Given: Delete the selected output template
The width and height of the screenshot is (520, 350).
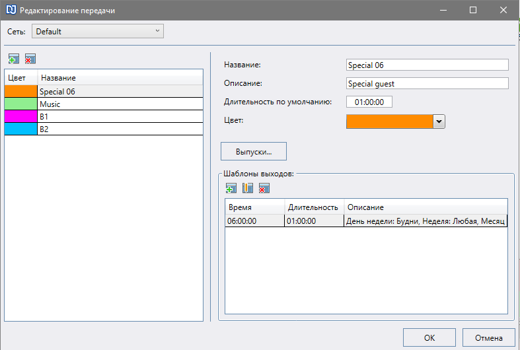Looking at the screenshot, I should pyautogui.click(x=264, y=188).
